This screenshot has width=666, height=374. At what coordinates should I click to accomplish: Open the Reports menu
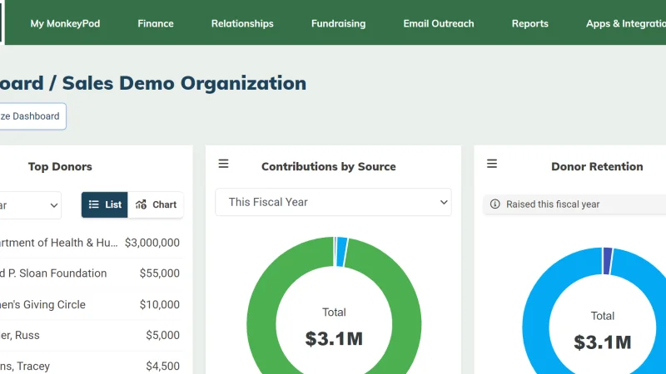[530, 23]
